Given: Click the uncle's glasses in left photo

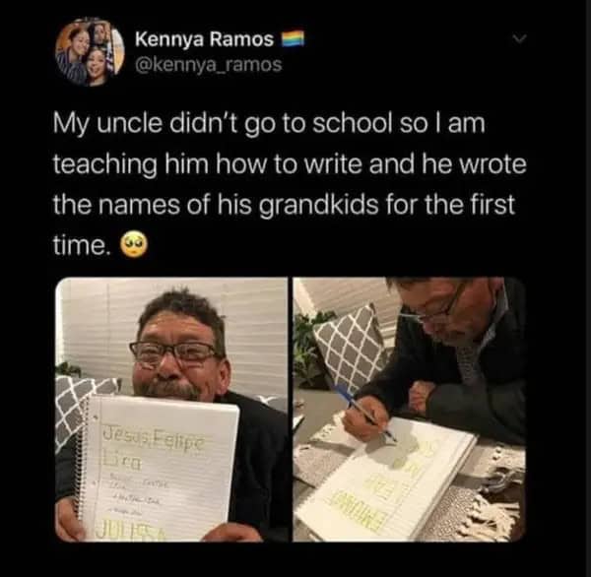Looking at the screenshot, I should pyautogui.click(x=175, y=353).
